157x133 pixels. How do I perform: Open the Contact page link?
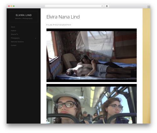coord(14,45)
